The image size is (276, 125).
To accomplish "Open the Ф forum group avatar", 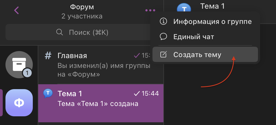I will pyautogui.click(x=19, y=102).
